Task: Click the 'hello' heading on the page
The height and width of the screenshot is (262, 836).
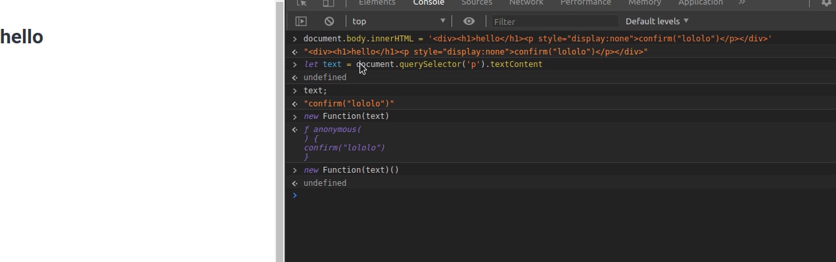Action: 22,37
